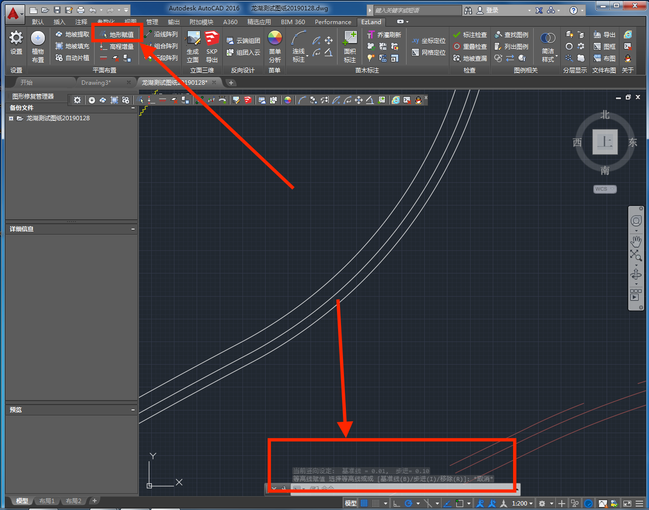The width and height of the screenshot is (649, 510).
Task: Toggle ortho mode in status bar
Action: (396, 503)
